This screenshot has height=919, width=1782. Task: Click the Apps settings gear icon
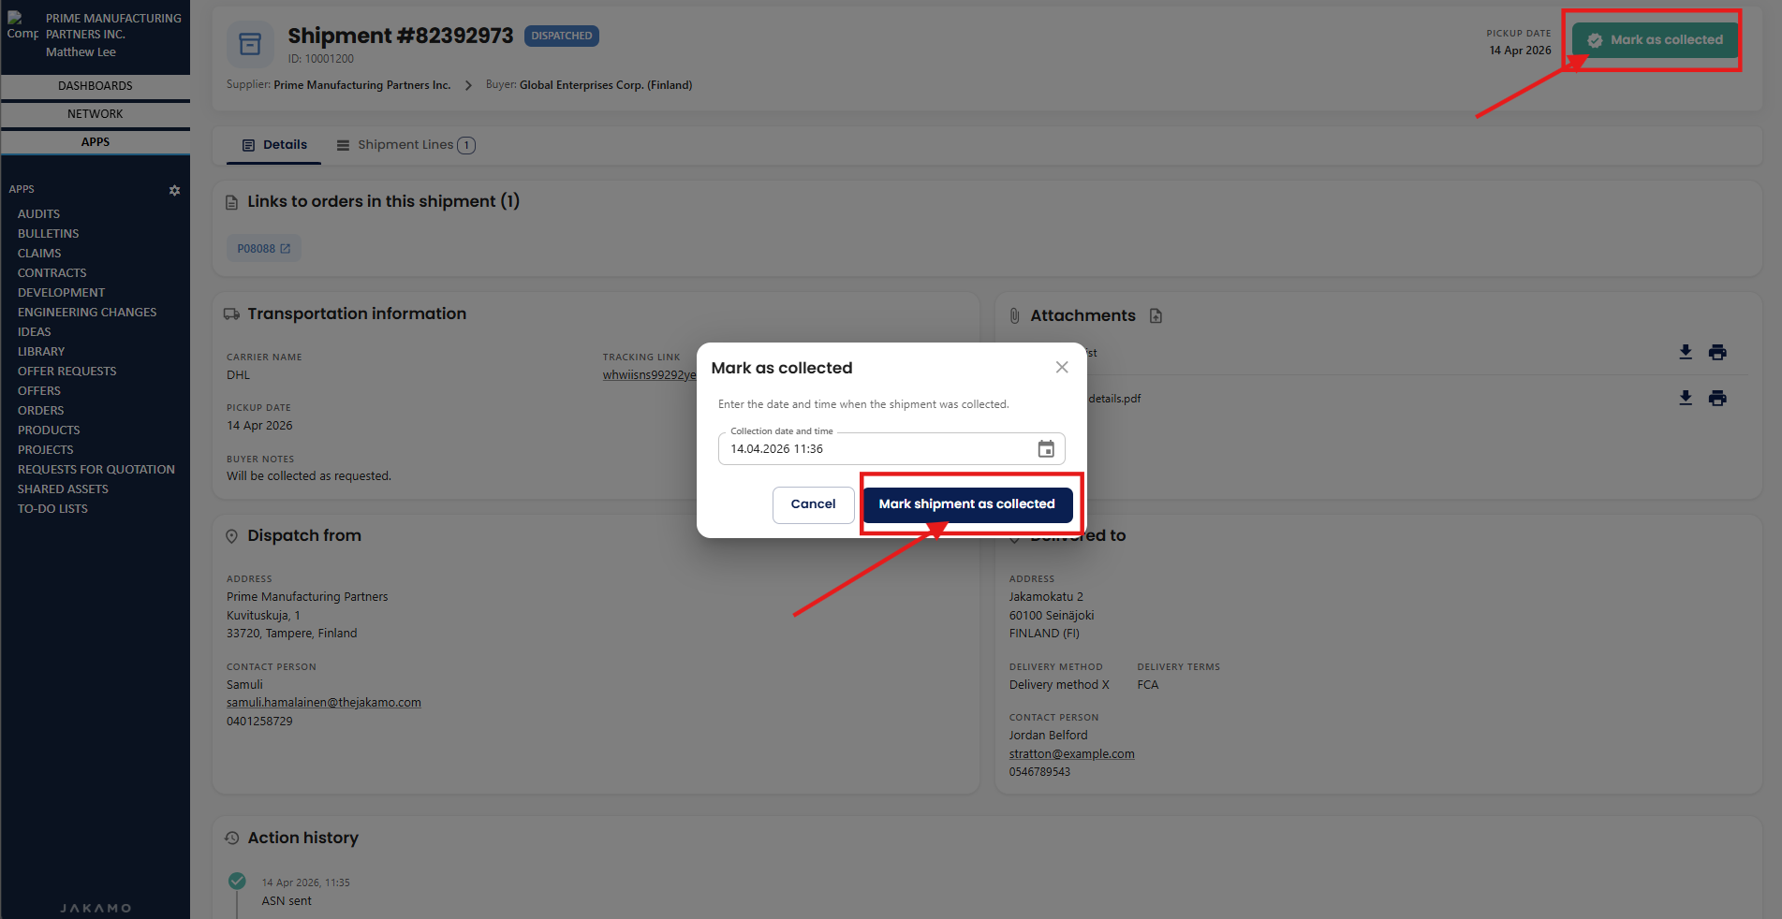(x=174, y=190)
